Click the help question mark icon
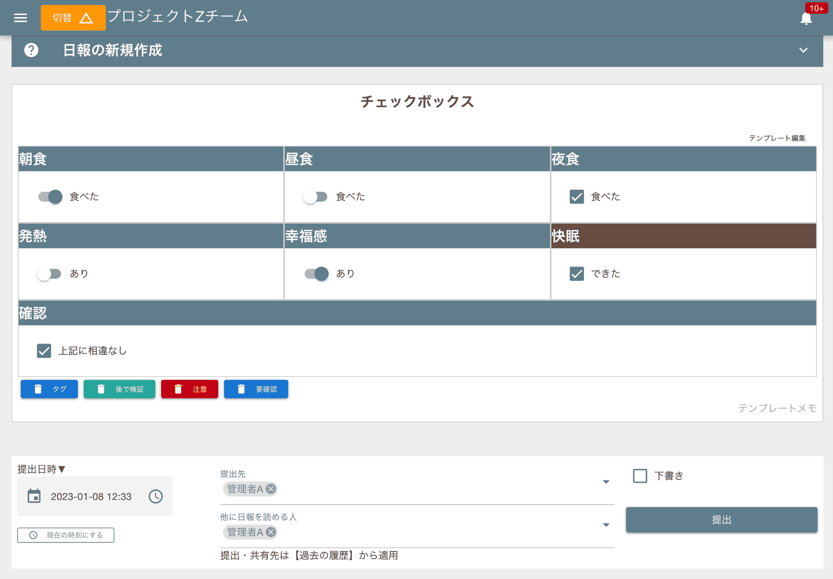This screenshot has height=579, width=833. coord(32,51)
